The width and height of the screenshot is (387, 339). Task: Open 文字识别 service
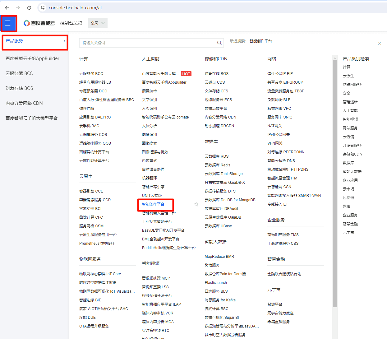point(150,100)
